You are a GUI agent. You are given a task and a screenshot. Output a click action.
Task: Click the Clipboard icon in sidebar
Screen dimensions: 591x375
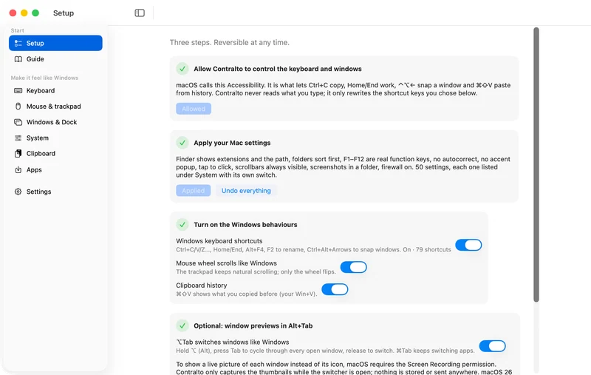click(18, 154)
